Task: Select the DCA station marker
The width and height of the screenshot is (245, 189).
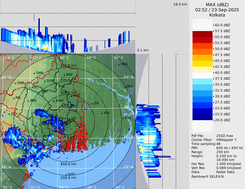Action: 125,87
